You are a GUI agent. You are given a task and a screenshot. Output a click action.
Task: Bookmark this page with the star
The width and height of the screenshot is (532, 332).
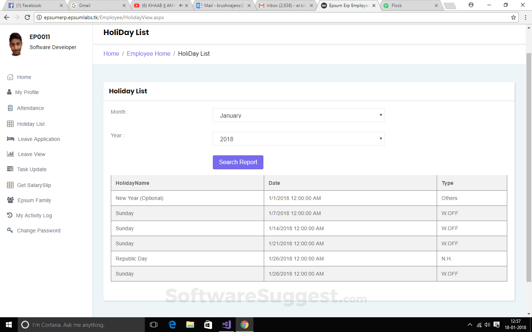(514, 17)
